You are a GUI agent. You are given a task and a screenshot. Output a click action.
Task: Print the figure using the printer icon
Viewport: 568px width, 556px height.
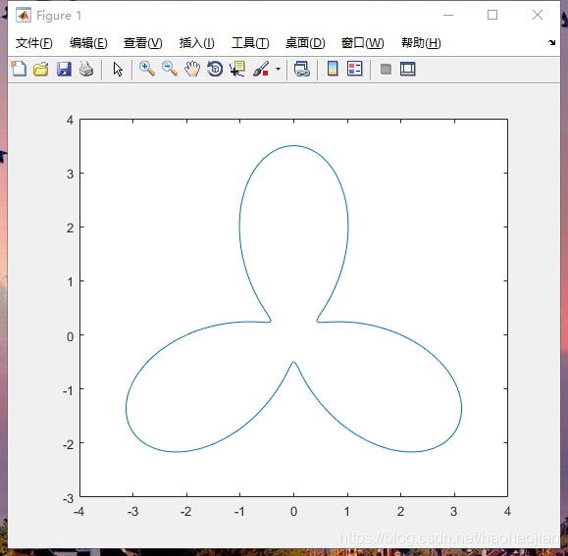click(86, 69)
